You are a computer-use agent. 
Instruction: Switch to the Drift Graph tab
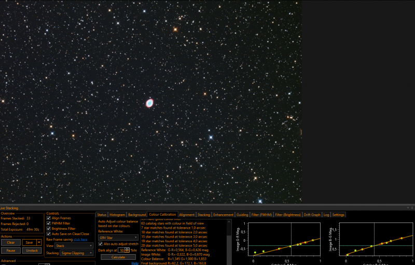point(312,215)
